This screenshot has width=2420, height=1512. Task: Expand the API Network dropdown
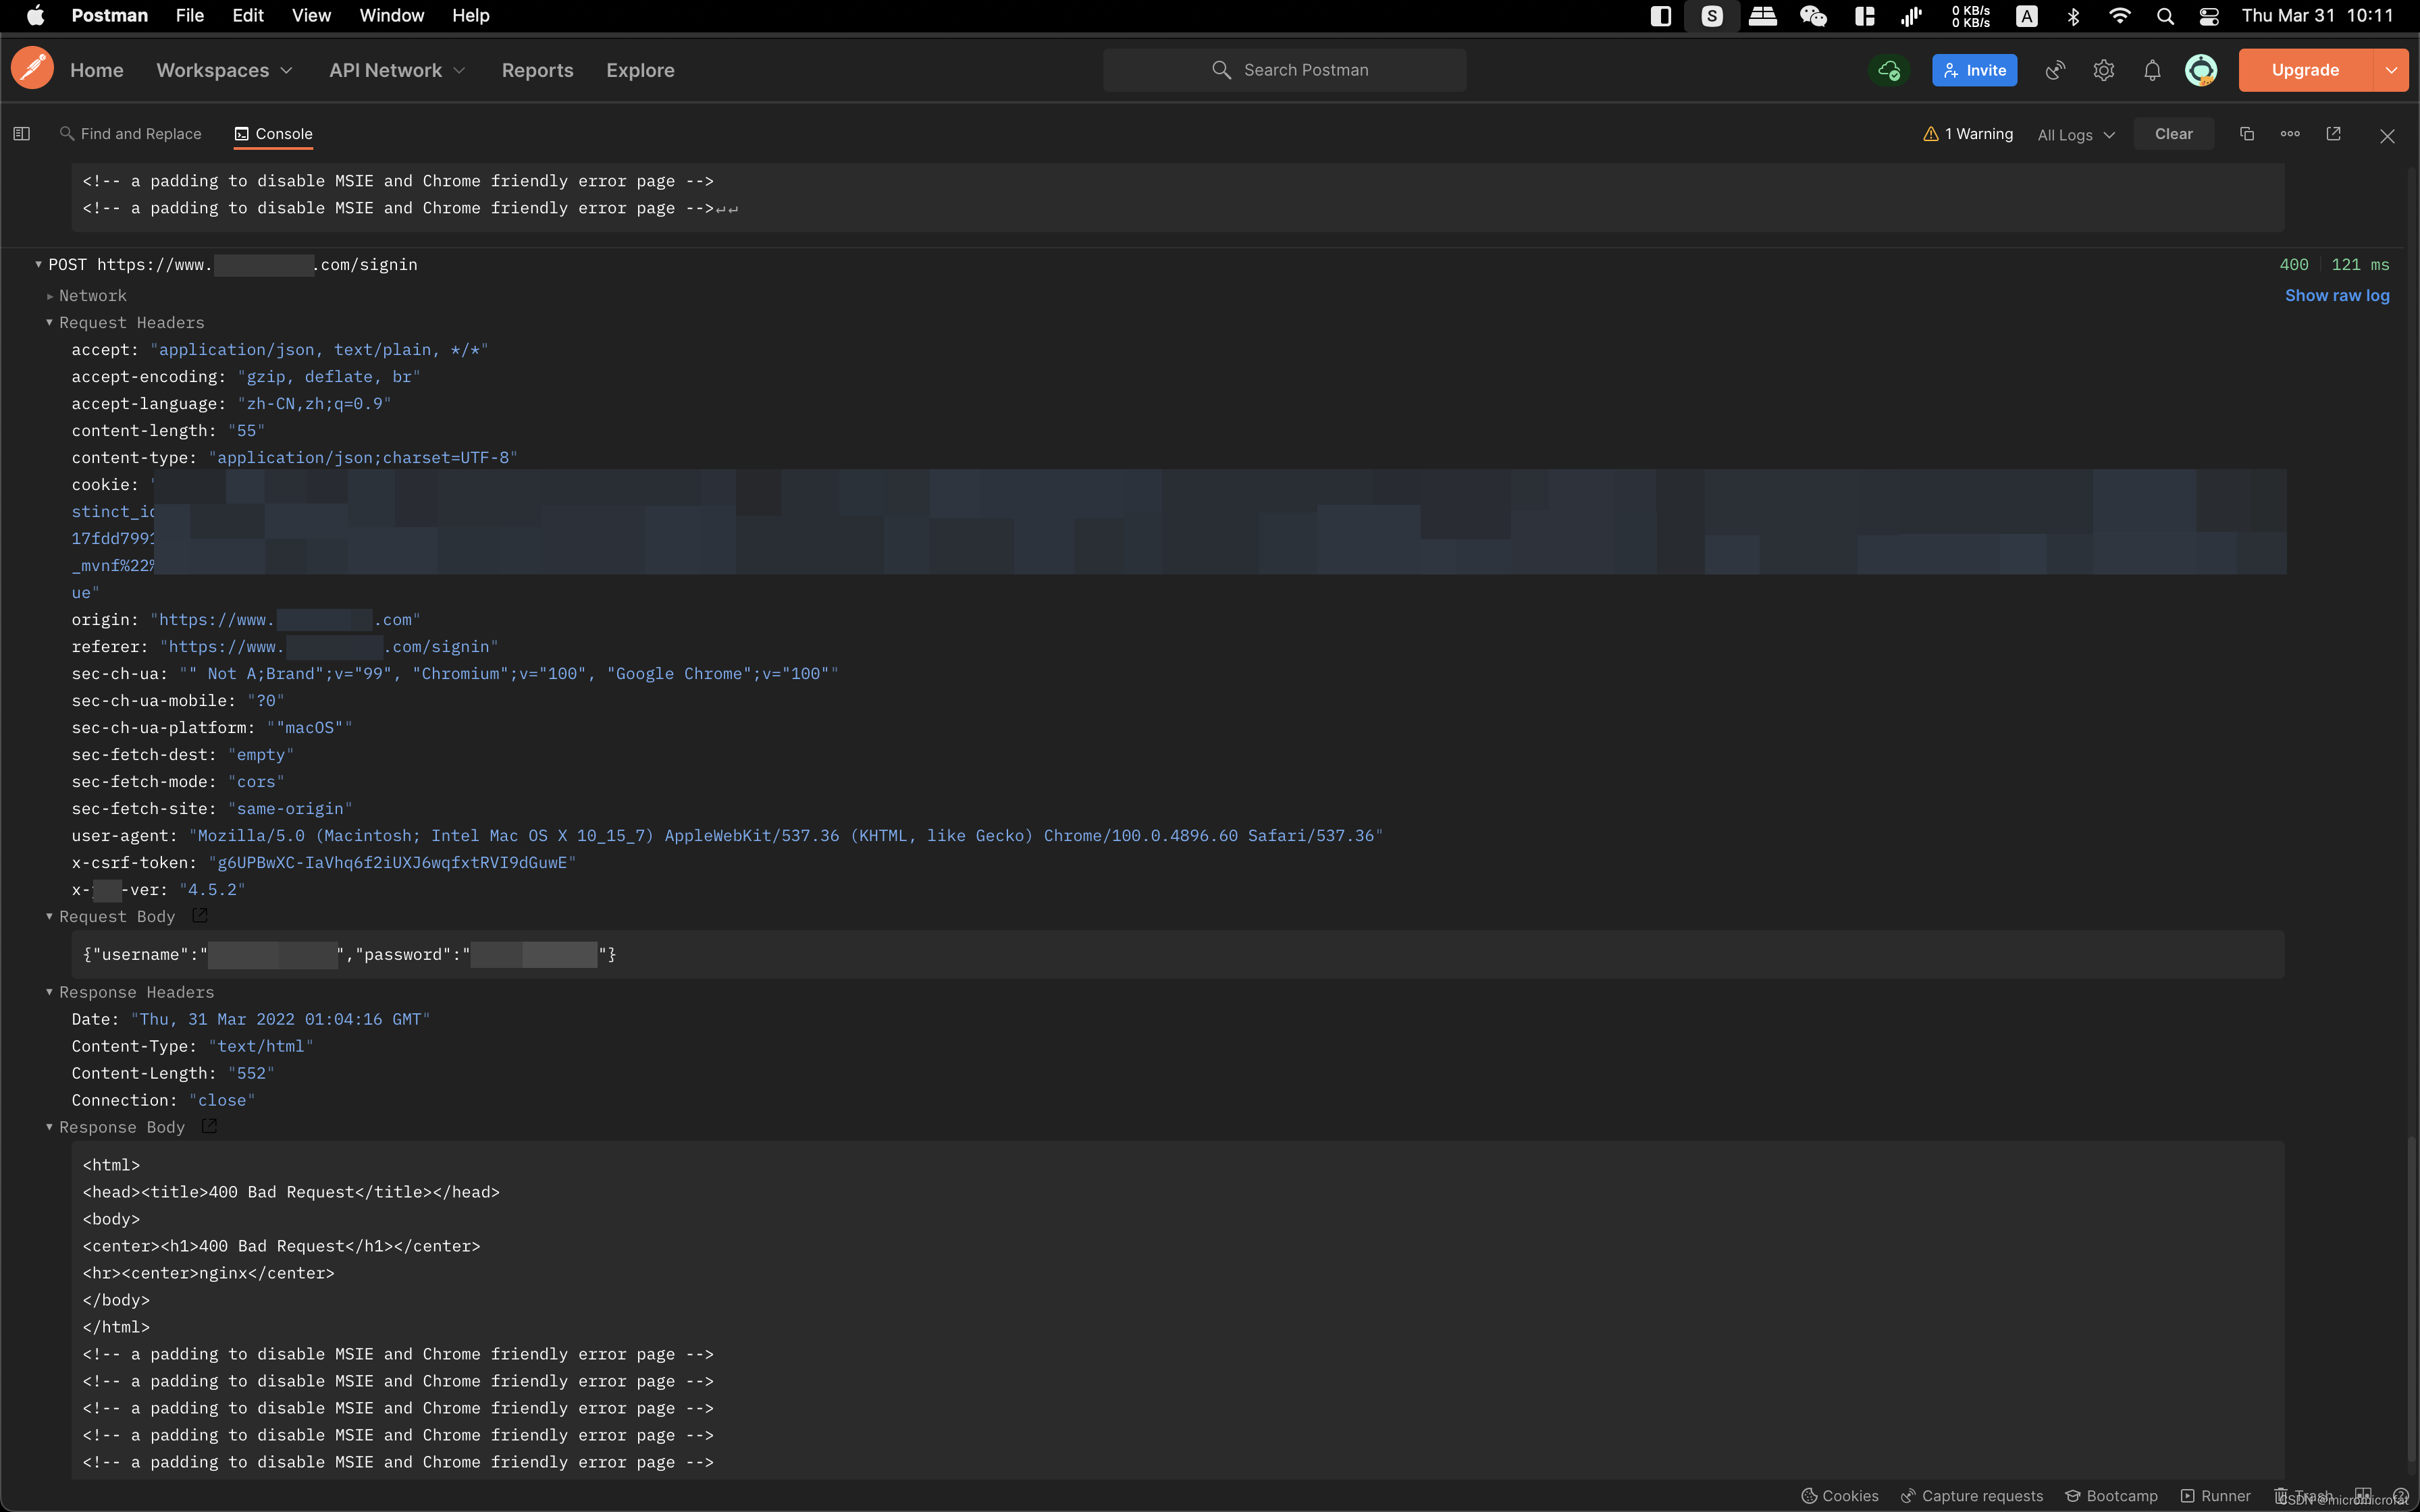pyautogui.click(x=397, y=70)
